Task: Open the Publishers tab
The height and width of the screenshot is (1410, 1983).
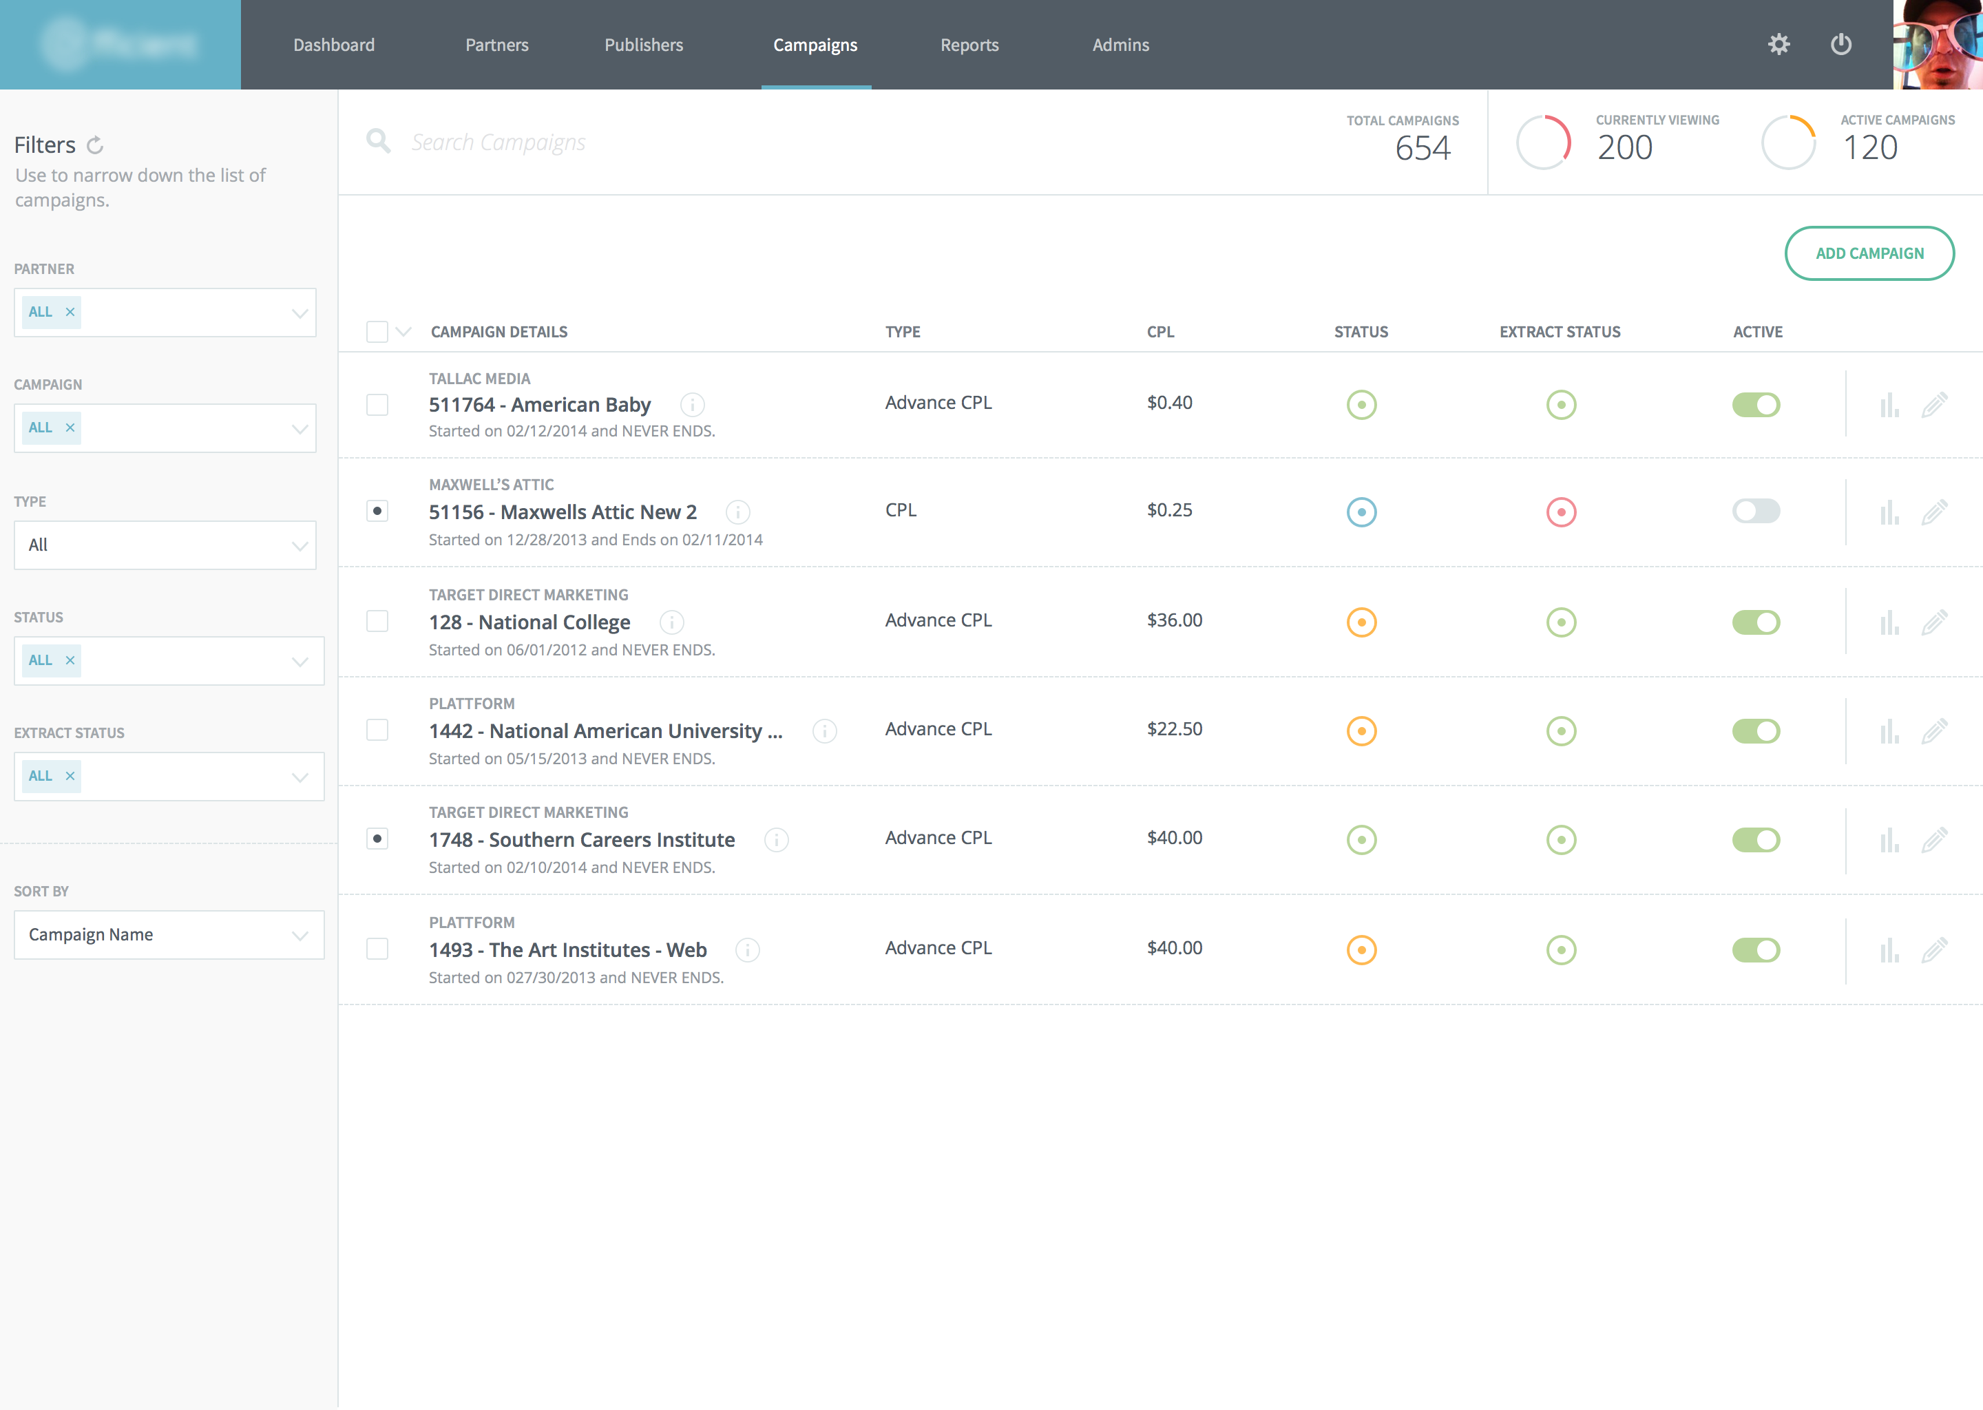Action: 644,45
